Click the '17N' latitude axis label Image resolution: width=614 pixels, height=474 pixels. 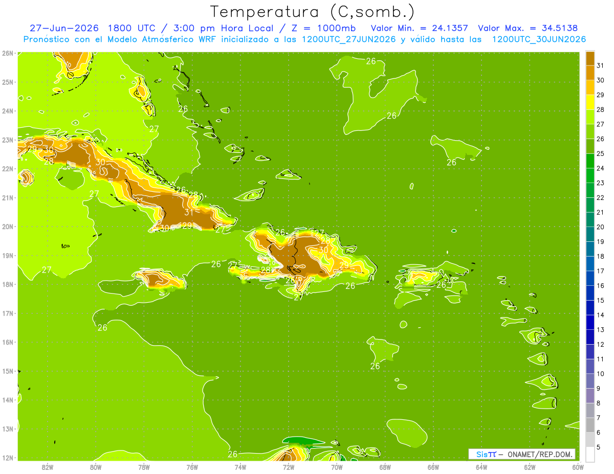[7, 313]
